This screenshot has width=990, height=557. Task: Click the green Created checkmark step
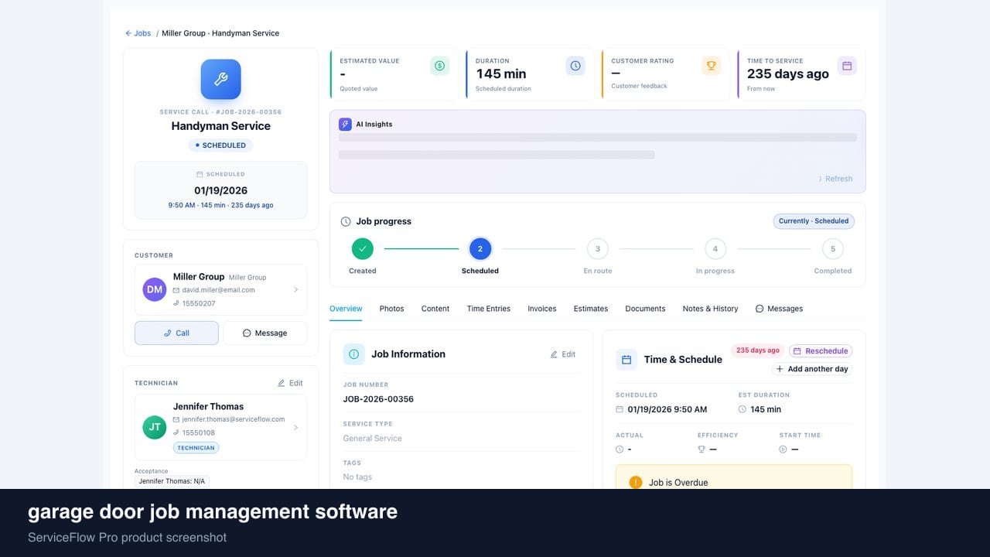[362, 248]
